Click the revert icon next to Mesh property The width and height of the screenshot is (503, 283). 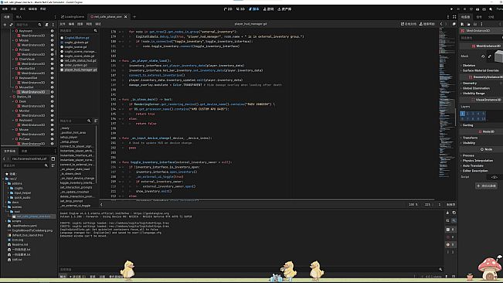click(x=483, y=56)
